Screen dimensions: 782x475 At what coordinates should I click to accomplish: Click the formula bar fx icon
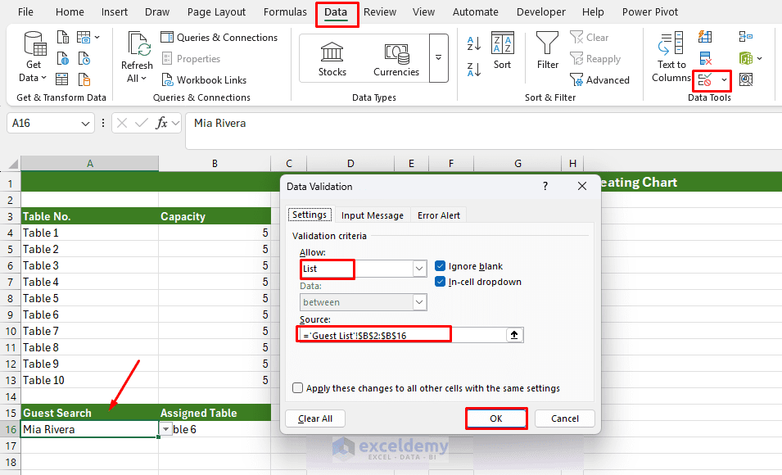(x=161, y=123)
